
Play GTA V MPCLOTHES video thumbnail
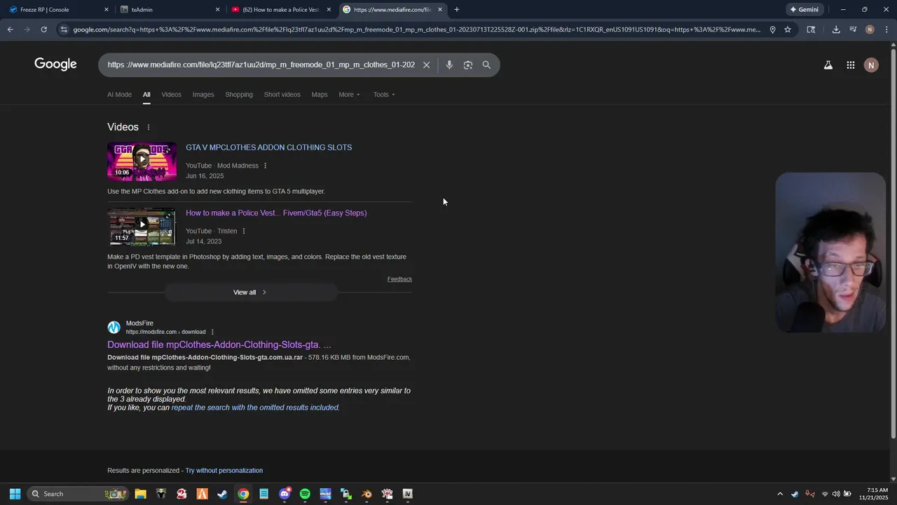tap(142, 161)
